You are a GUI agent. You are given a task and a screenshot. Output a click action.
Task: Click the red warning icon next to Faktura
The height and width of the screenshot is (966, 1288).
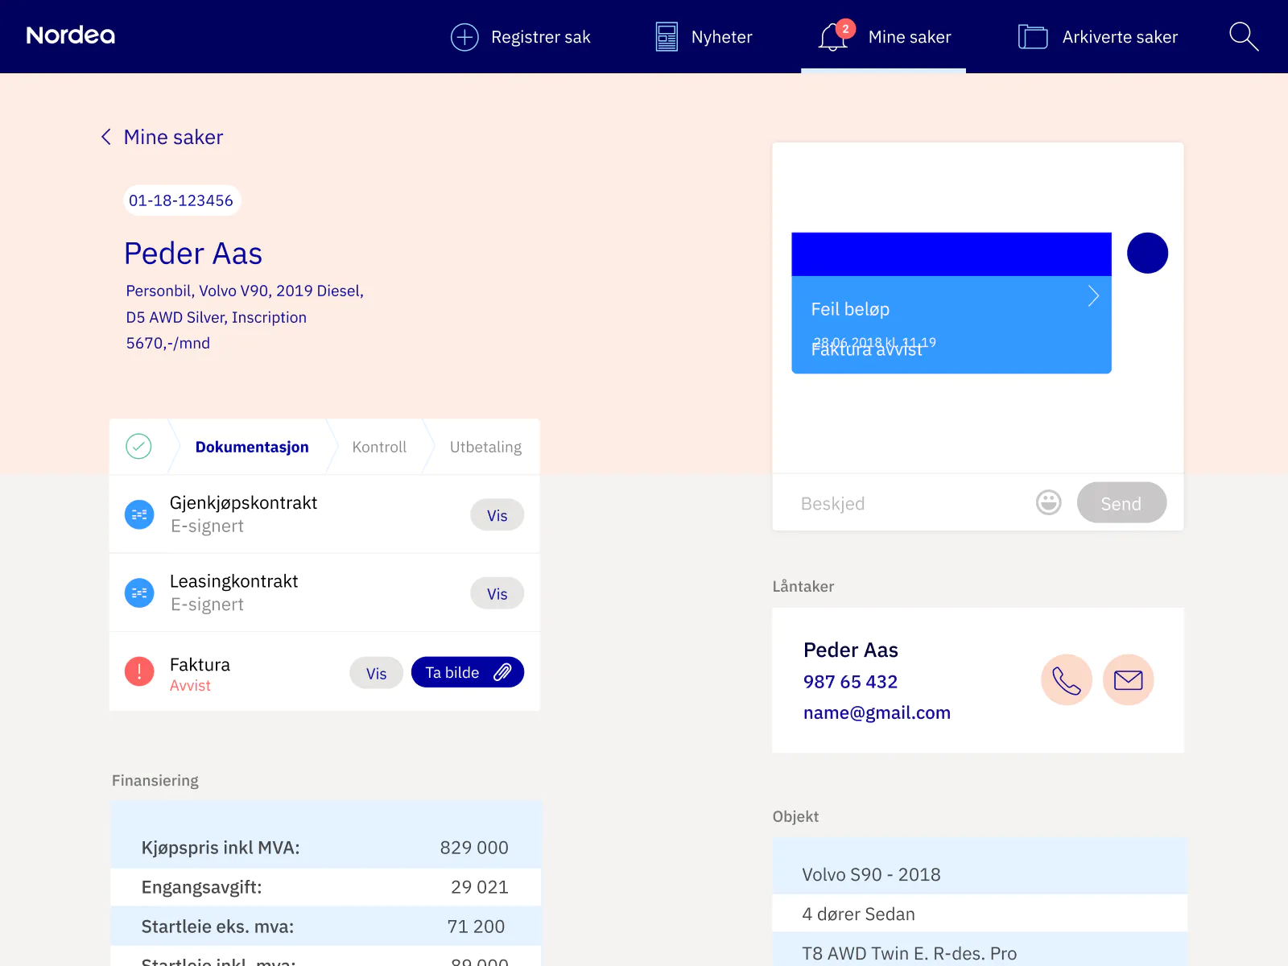[x=139, y=671]
